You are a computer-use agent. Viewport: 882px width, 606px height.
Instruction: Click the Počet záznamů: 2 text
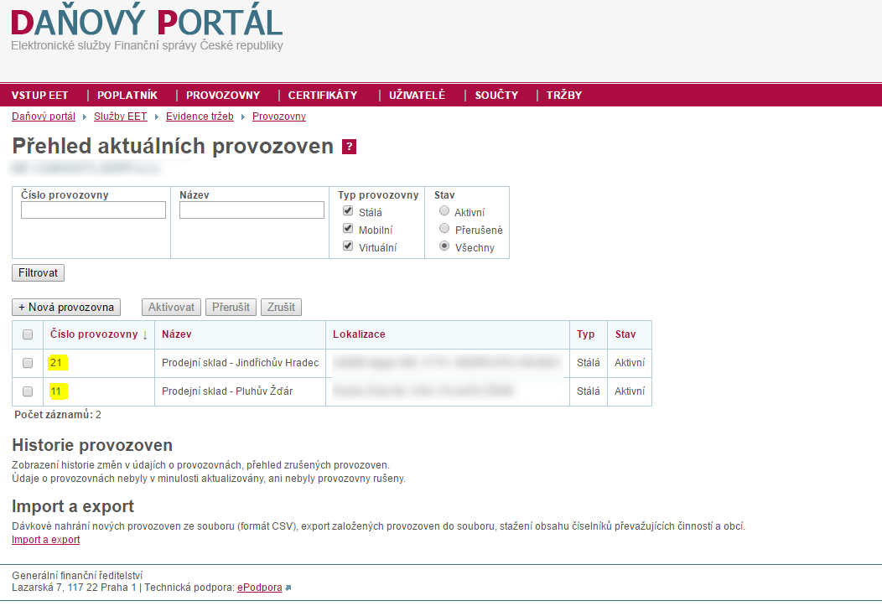[x=58, y=415]
